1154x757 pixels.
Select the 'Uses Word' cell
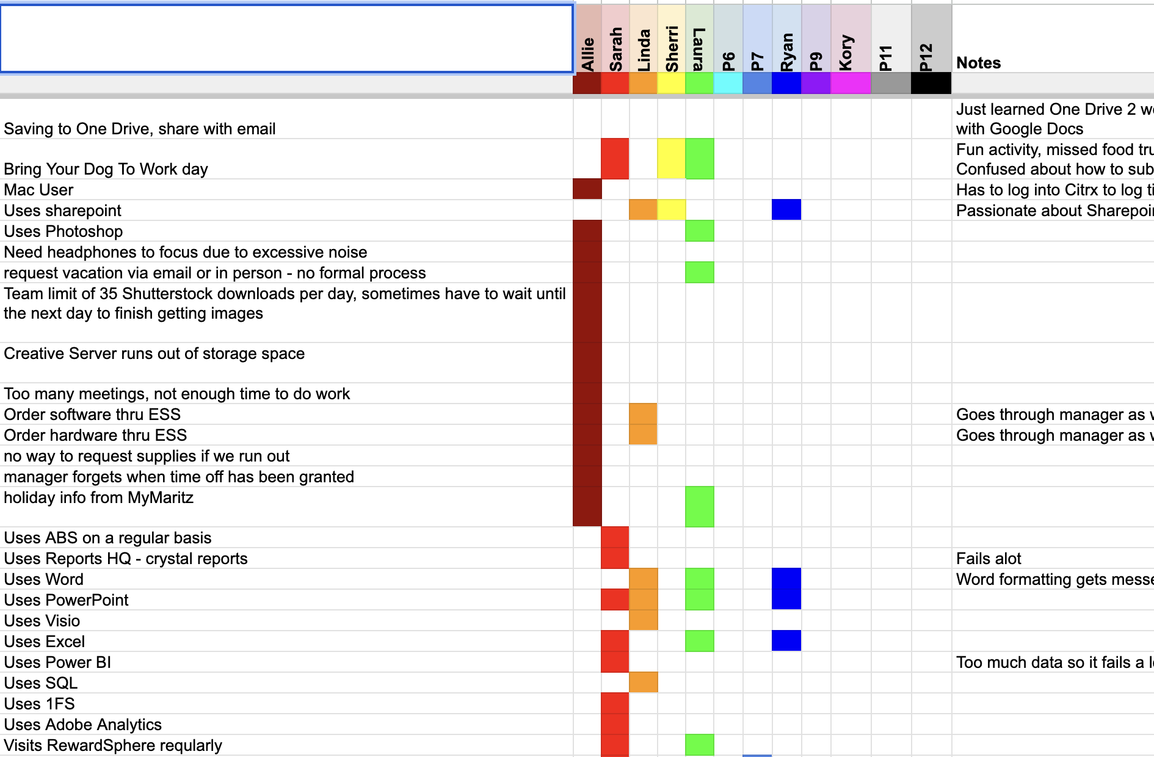[286, 579]
